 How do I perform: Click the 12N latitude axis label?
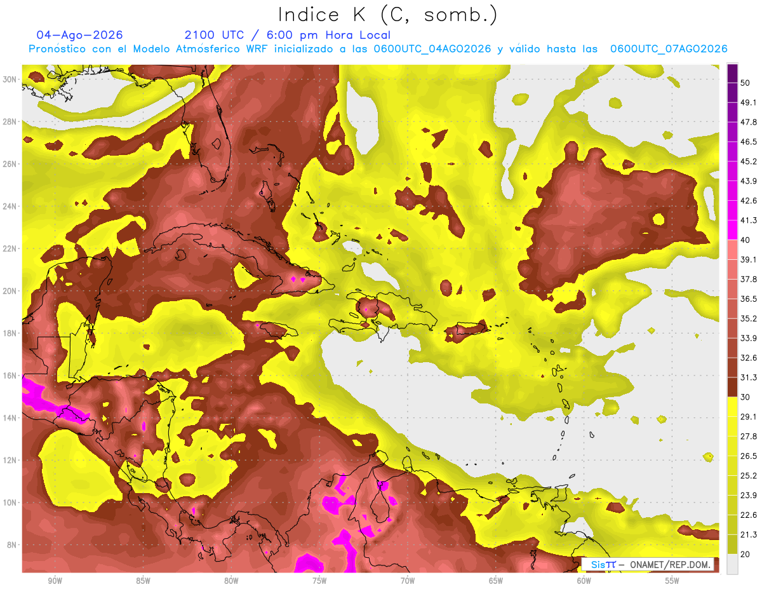pyautogui.click(x=11, y=460)
